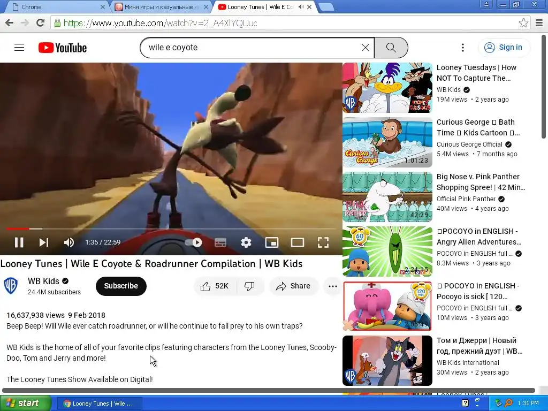
Task: Mute tab via speaker icon
Action: click(x=301, y=7)
